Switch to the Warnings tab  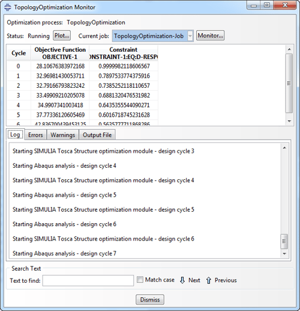tap(63, 135)
